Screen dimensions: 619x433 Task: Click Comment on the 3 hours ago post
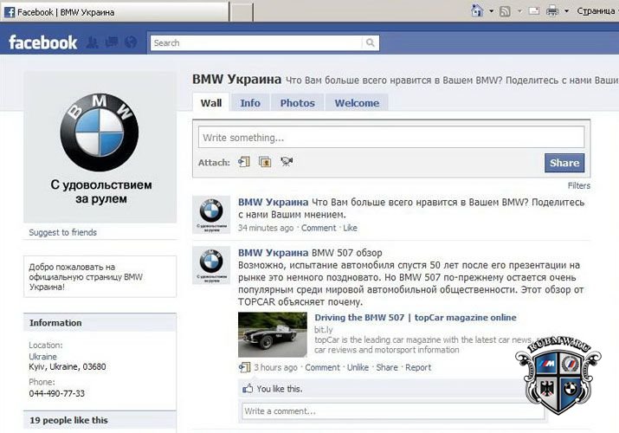coord(322,367)
